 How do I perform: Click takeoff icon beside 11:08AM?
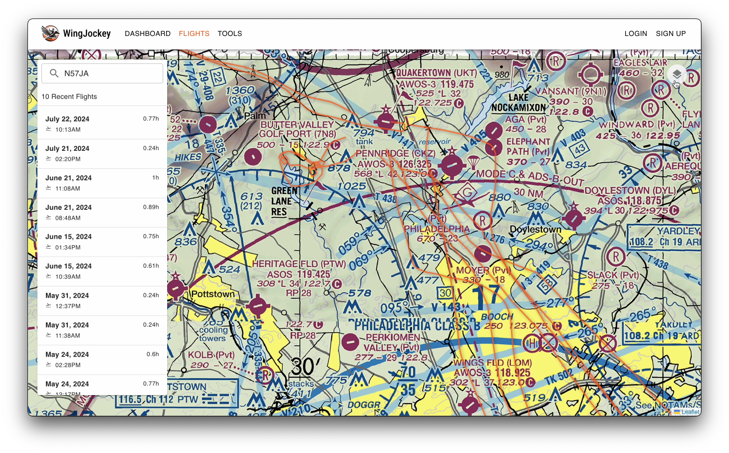(48, 188)
